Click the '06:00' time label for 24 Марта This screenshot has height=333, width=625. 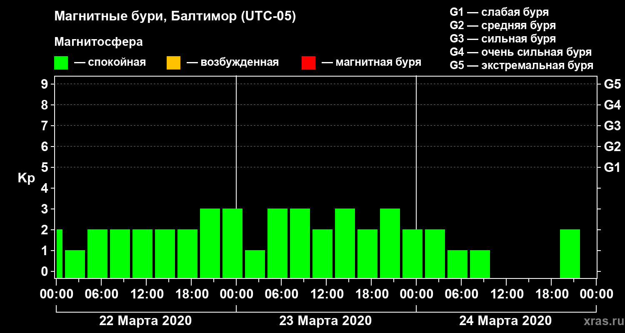(x=462, y=294)
